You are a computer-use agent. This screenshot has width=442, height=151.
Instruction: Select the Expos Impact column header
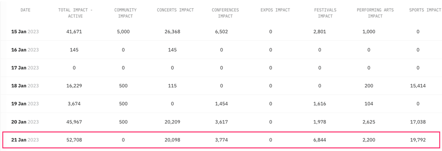click(275, 10)
